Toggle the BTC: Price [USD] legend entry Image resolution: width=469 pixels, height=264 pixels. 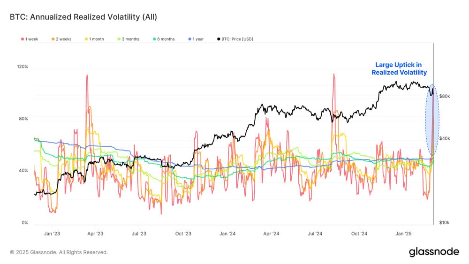235,39
